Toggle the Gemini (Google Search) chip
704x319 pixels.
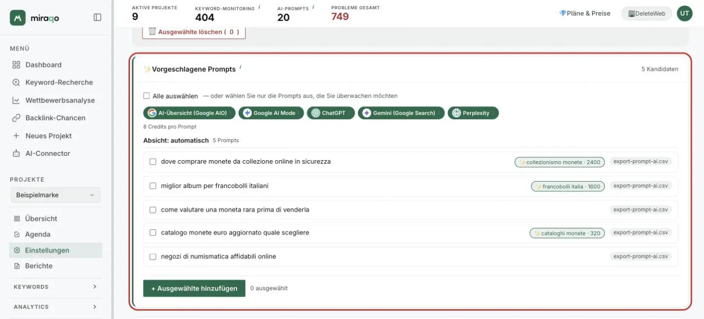point(401,113)
